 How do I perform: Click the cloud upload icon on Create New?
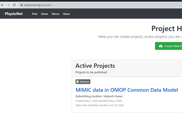pos(161,46)
